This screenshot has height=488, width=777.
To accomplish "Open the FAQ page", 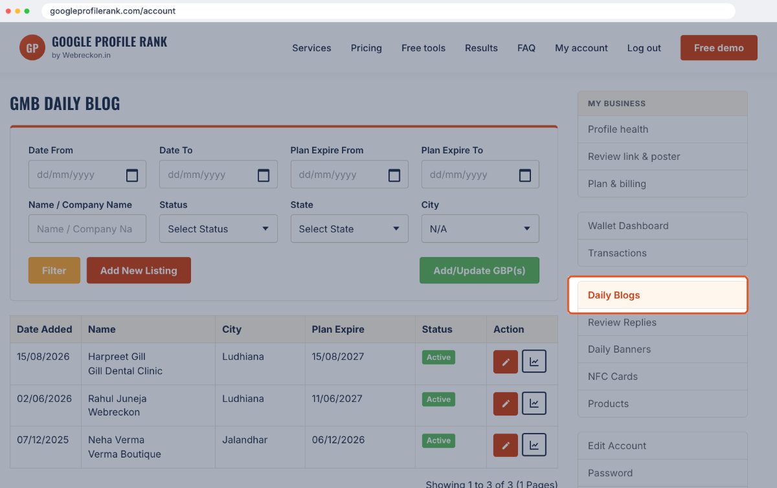I will click(526, 48).
